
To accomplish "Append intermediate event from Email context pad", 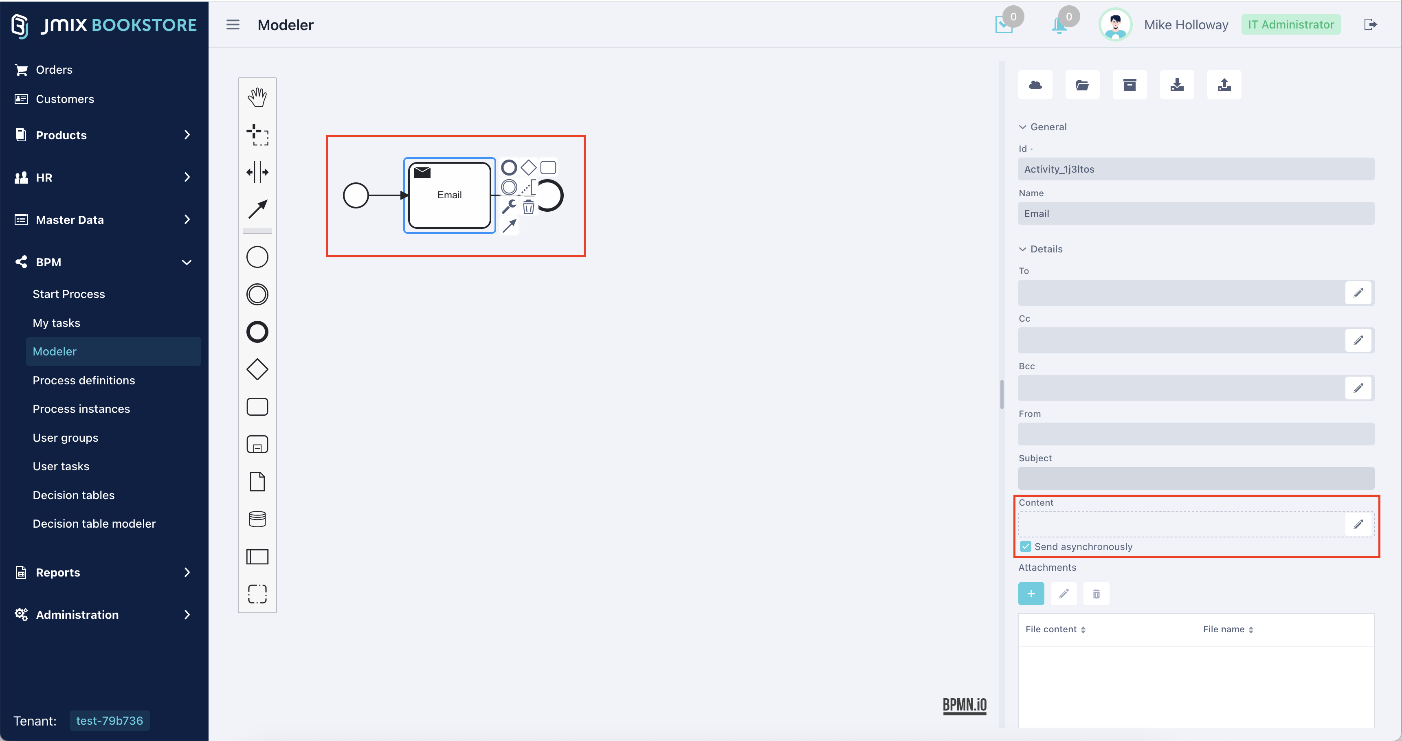I will [x=508, y=187].
